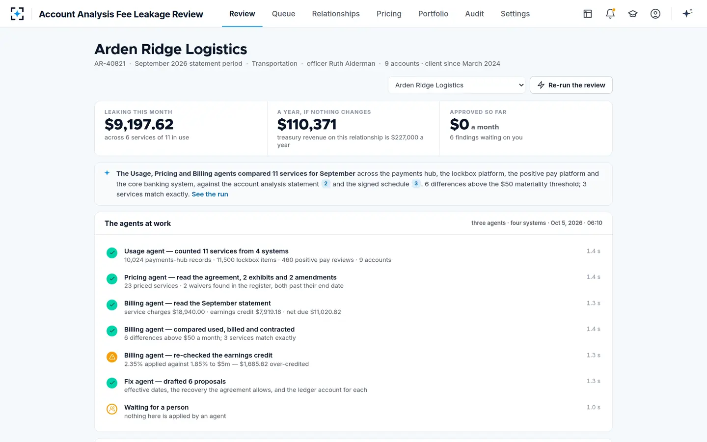Open the user account icon
Viewport: 707px width, 442px height.
pos(655,14)
